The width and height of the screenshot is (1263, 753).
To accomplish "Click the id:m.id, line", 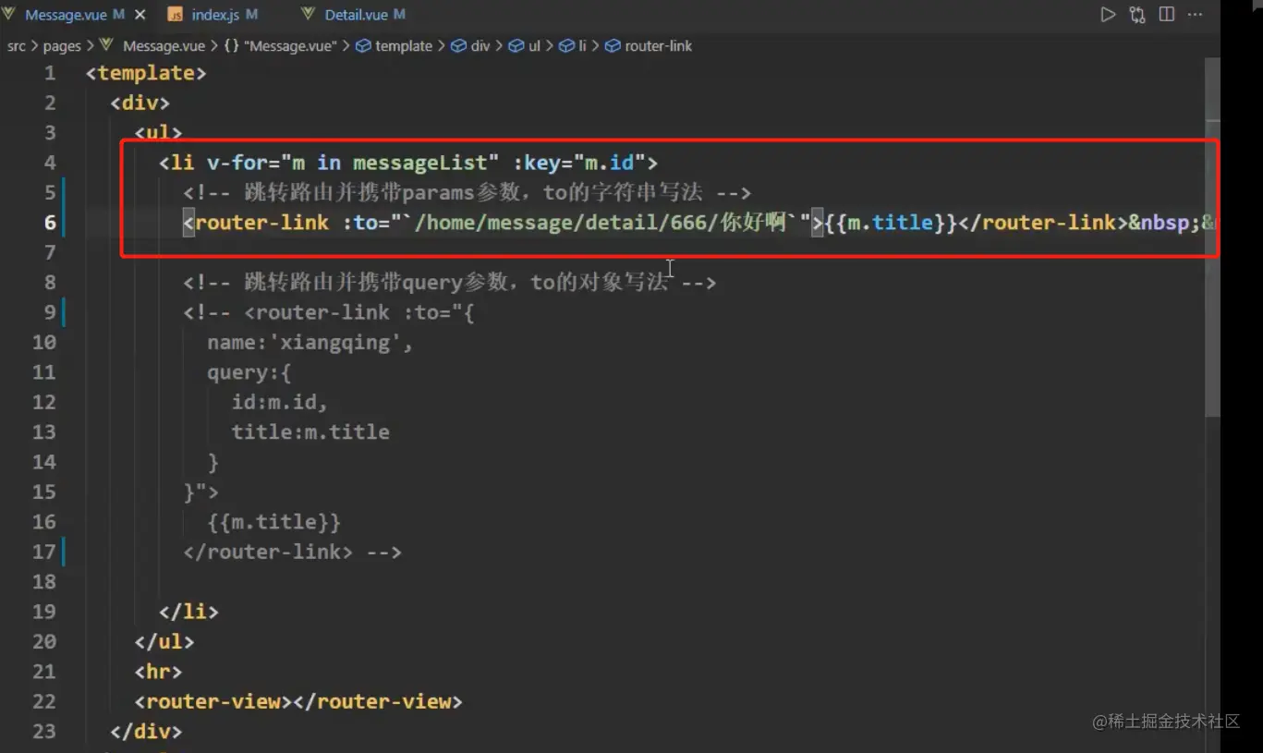I will (x=280, y=402).
